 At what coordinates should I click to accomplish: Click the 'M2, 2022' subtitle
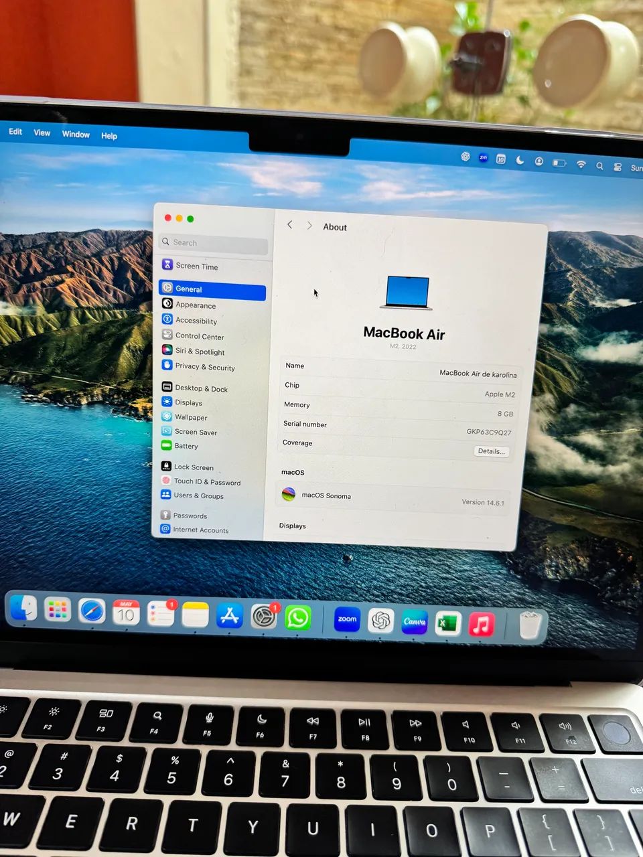403,347
